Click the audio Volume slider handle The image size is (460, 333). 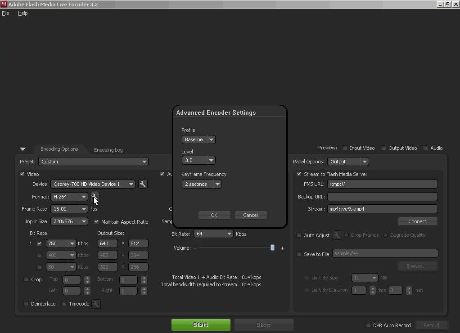click(273, 247)
